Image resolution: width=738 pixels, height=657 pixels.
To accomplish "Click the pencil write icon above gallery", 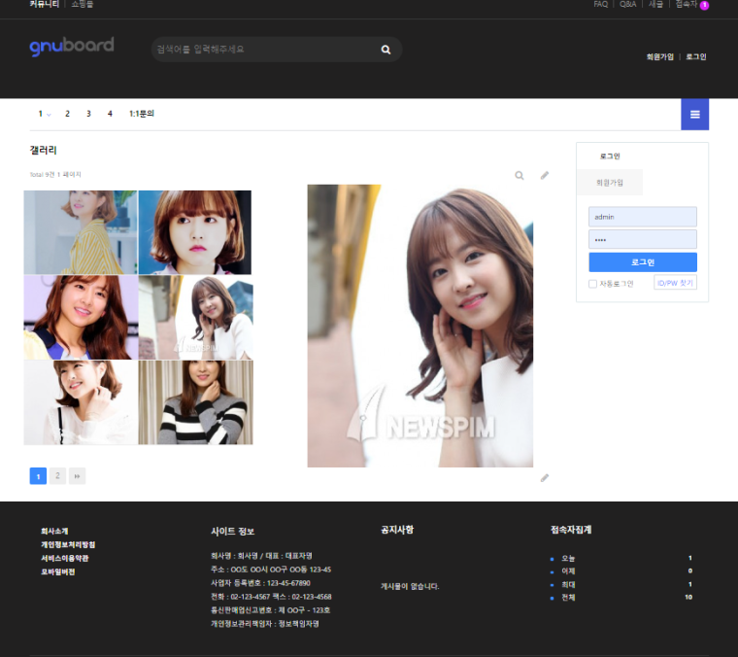I will click(545, 176).
